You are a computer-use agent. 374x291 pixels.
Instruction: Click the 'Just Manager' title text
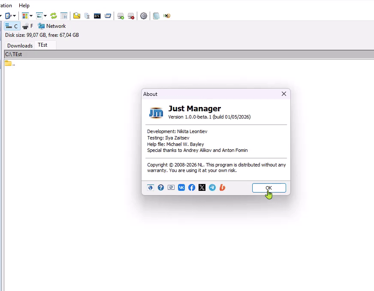(x=195, y=109)
